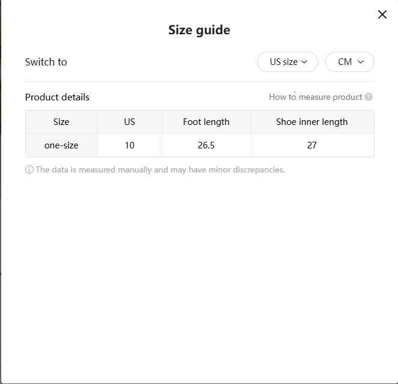This screenshot has height=384, width=398.
Task: Click the US value 10 cell
Action: [129, 145]
